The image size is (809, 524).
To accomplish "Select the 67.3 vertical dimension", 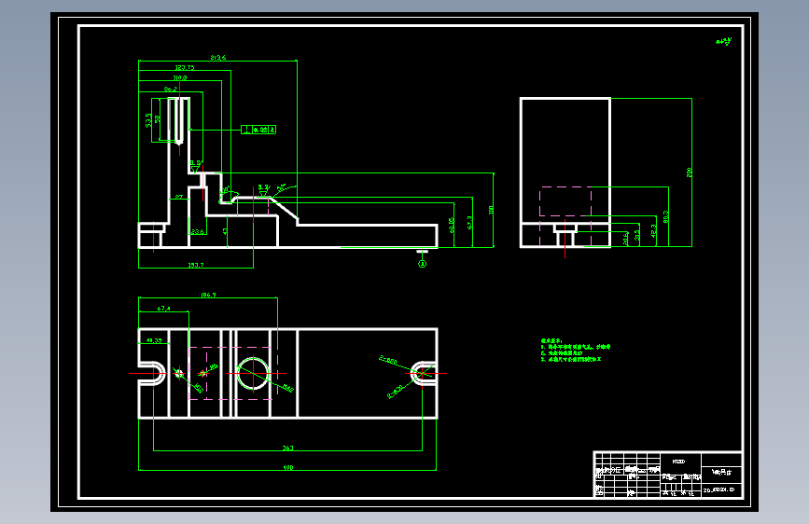I will tap(469, 223).
